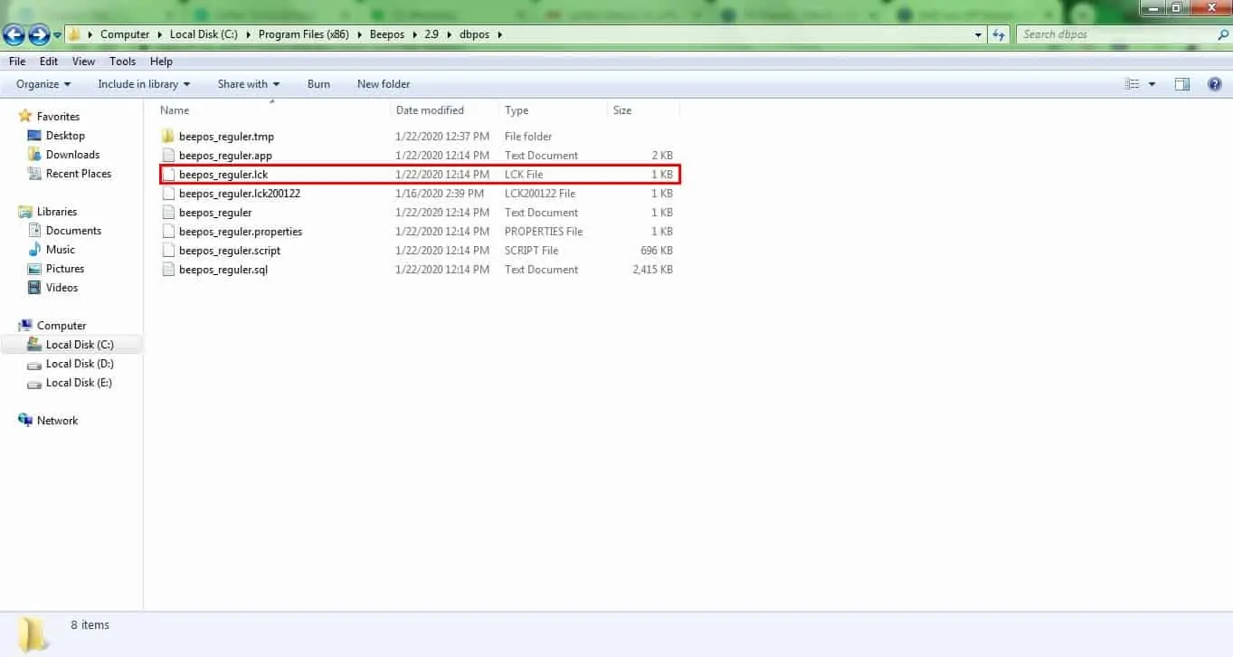Viewport: 1233px width, 657px height.
Task: Click the 2.9 breadcrumb segment
Action: 430,34
